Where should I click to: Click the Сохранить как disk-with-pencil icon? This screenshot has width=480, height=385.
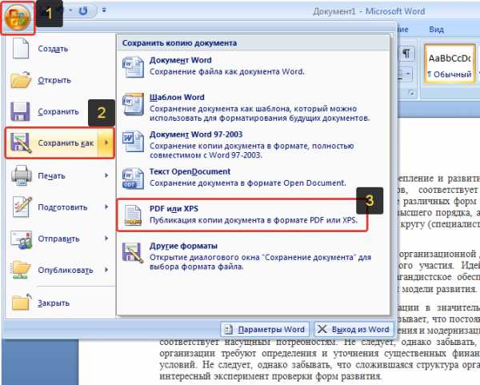pos(21,143)
